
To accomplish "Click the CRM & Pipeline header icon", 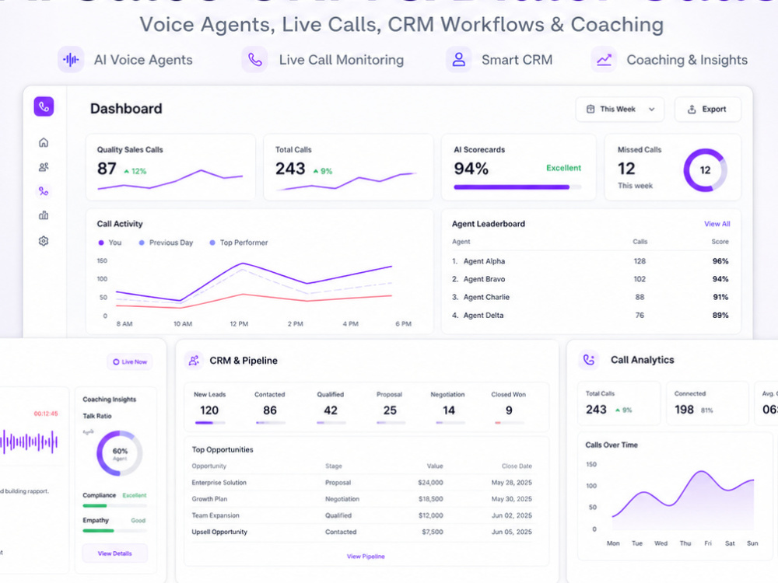I will (x=194, y=361).
